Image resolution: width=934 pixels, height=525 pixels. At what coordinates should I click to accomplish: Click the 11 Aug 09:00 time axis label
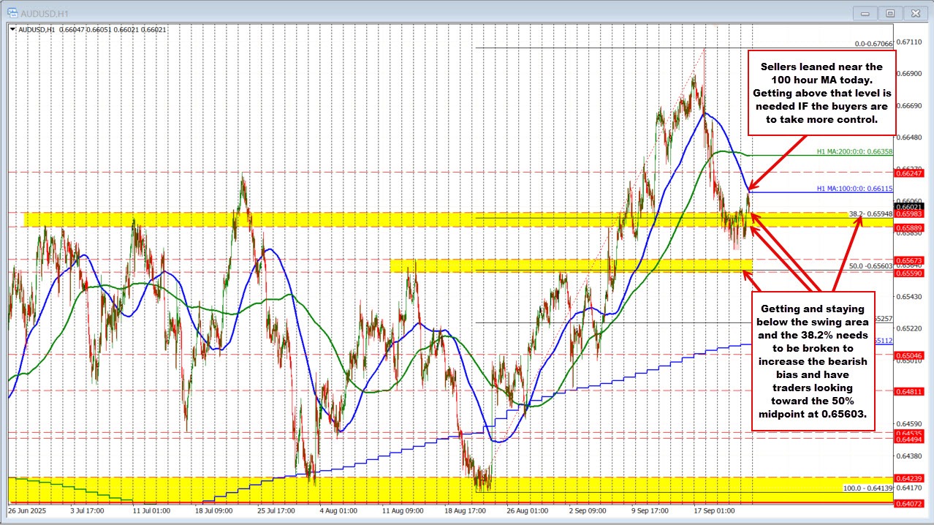point(403,511)
